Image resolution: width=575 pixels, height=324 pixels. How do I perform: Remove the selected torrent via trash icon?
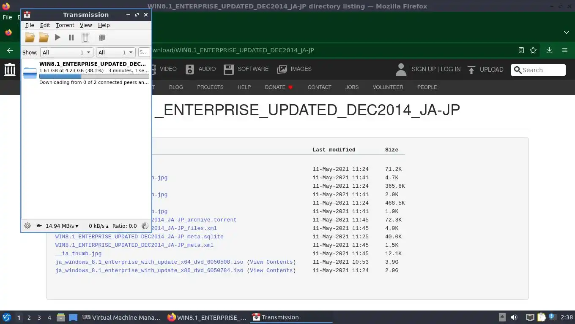pyautogui.click(x=85, y=38)
